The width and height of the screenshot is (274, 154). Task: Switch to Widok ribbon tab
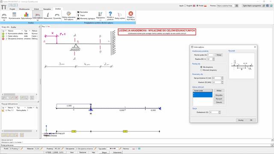[36, 9]
